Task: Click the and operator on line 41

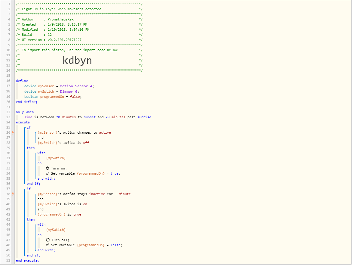Action: point(41,209)
